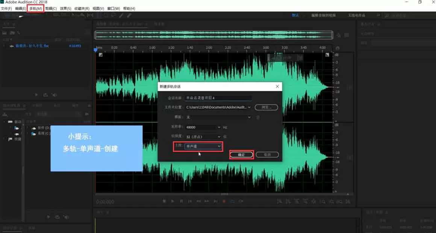Click the delete template trash icon
This screenshot has height=233, width=436.
258,117
